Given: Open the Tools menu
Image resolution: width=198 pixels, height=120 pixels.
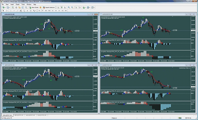Looking at the screenshot, I should pyautogui.click(x=23, y=4).
